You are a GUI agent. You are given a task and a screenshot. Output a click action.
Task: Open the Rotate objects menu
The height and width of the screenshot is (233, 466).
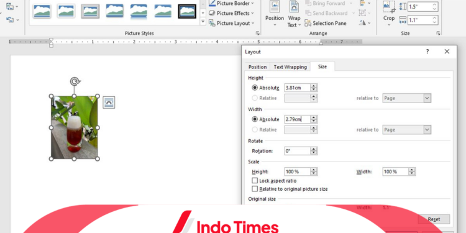click(x=365, y=23)
